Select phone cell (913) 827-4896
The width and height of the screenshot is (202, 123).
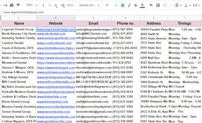coord(126,29)
